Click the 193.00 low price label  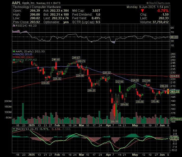140,102
